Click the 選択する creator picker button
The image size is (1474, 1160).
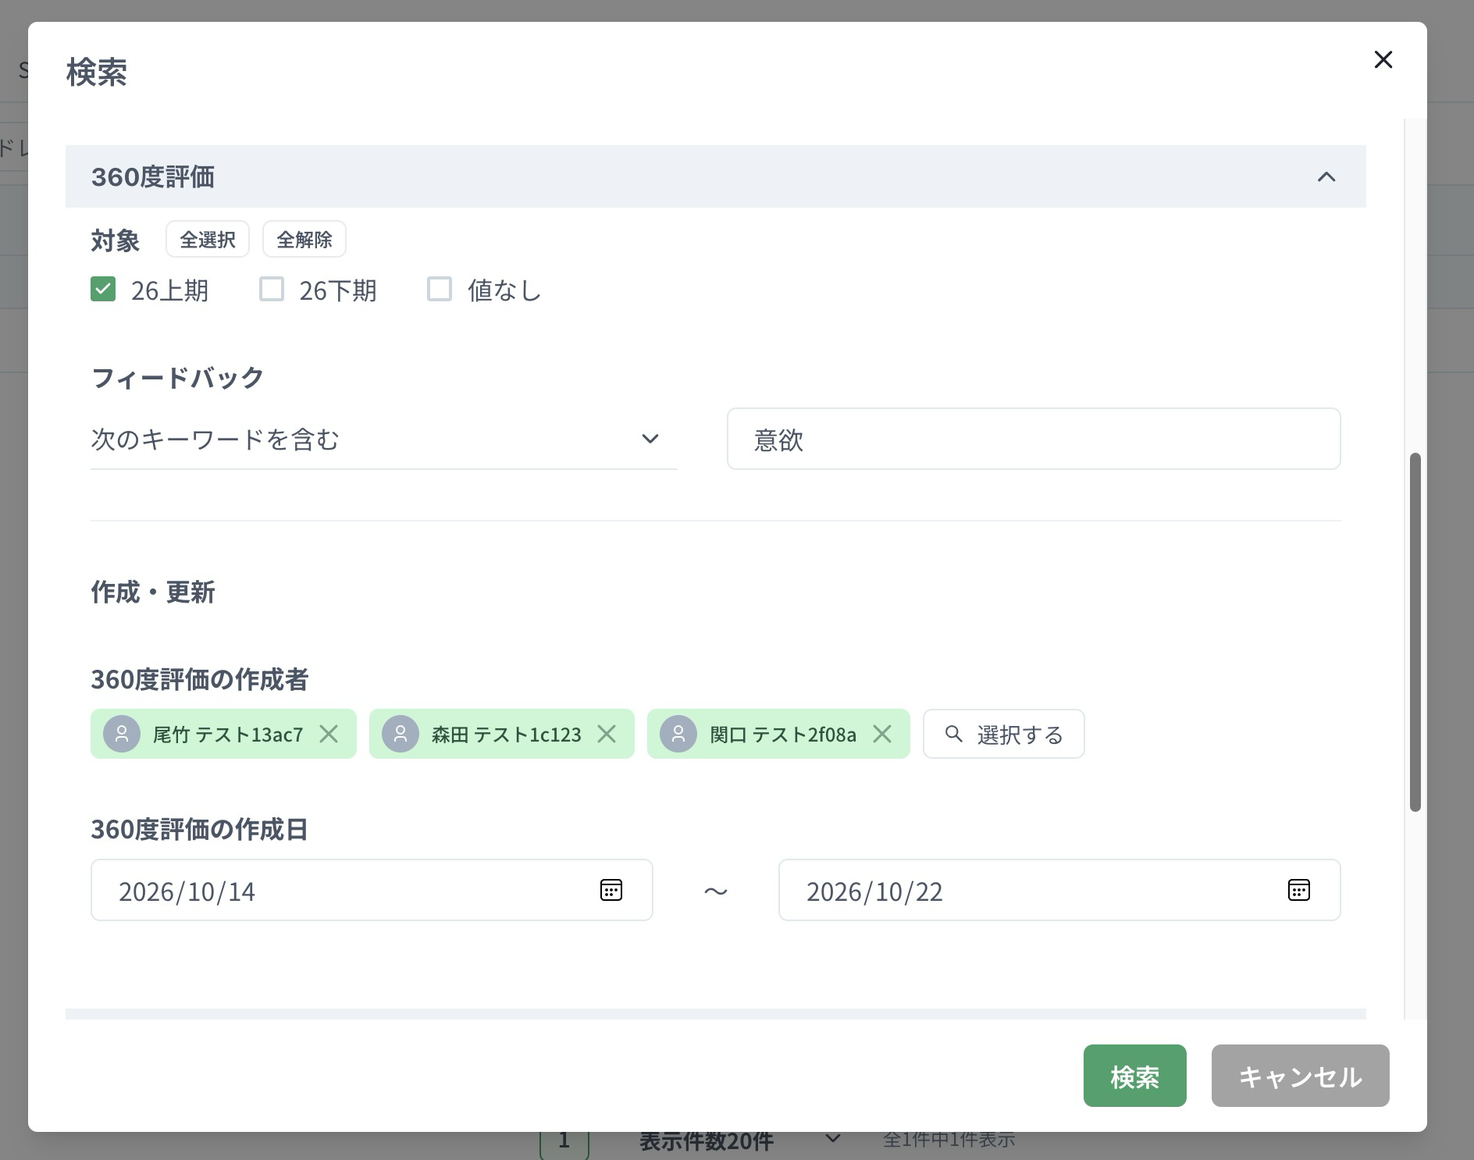1004,734
